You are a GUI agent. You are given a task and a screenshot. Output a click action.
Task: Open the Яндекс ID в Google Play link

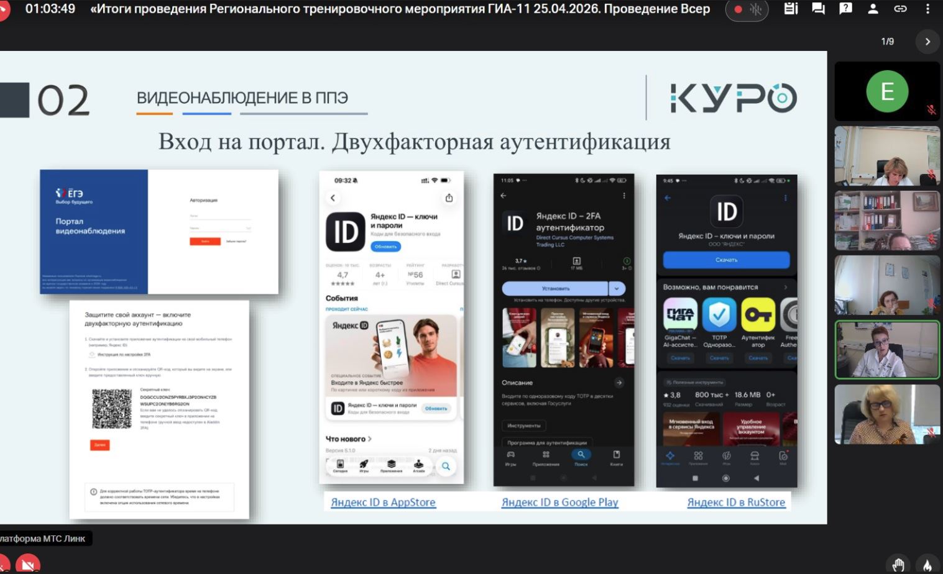coord(560,502)
